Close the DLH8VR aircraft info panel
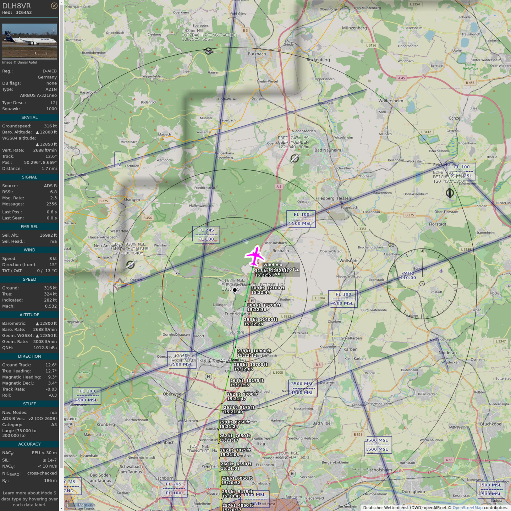Screen dimensions: 511x511 point(54,6)
